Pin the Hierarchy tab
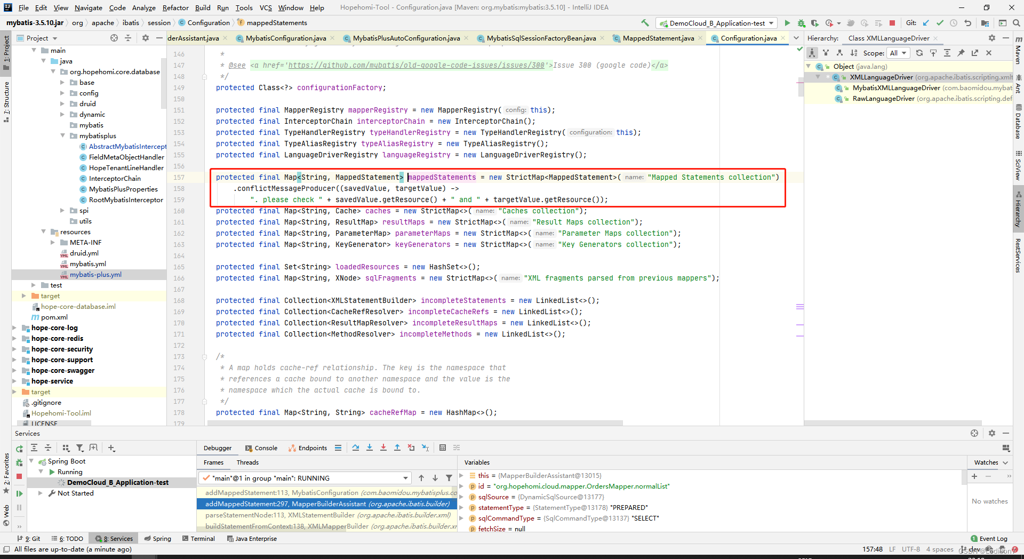The image size is (1024, 559). [961, 53]
